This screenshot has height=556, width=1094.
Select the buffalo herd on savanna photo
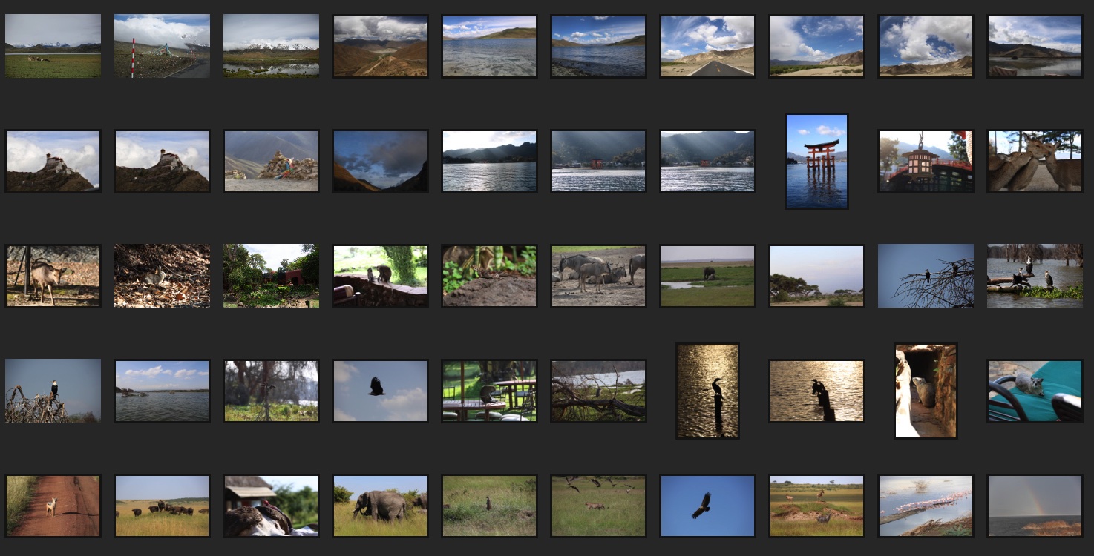(162, 506)
